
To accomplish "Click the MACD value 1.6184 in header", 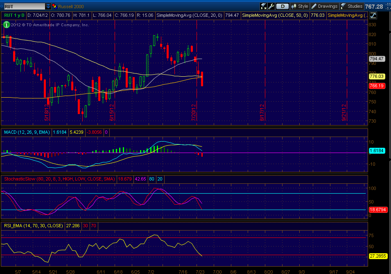I will point(60,132).
